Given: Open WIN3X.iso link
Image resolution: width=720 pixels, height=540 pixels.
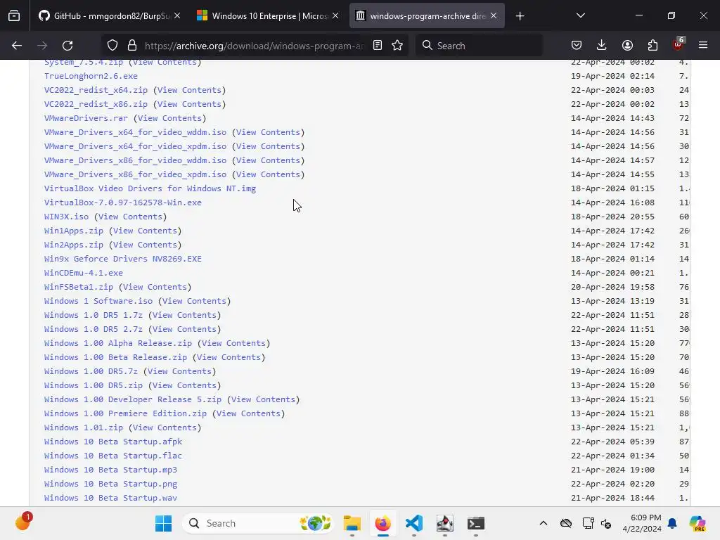Looking at the screenshot, I should (66, 217).
